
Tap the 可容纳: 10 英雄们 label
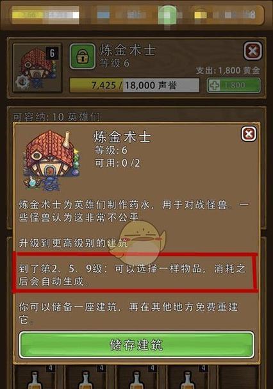click(x=56, y=117)
